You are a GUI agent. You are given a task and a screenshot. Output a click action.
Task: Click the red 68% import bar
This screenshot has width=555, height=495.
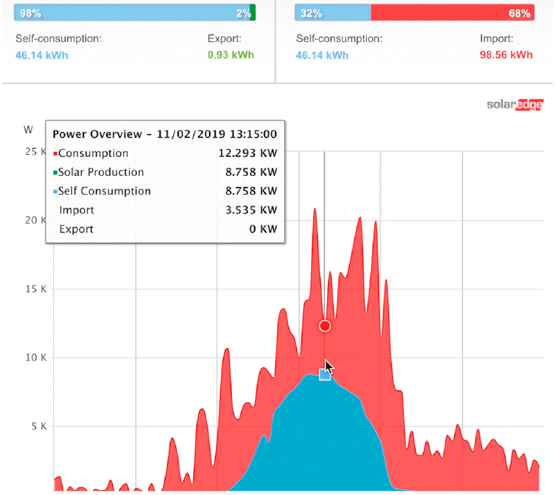click(x=452, y=13)
